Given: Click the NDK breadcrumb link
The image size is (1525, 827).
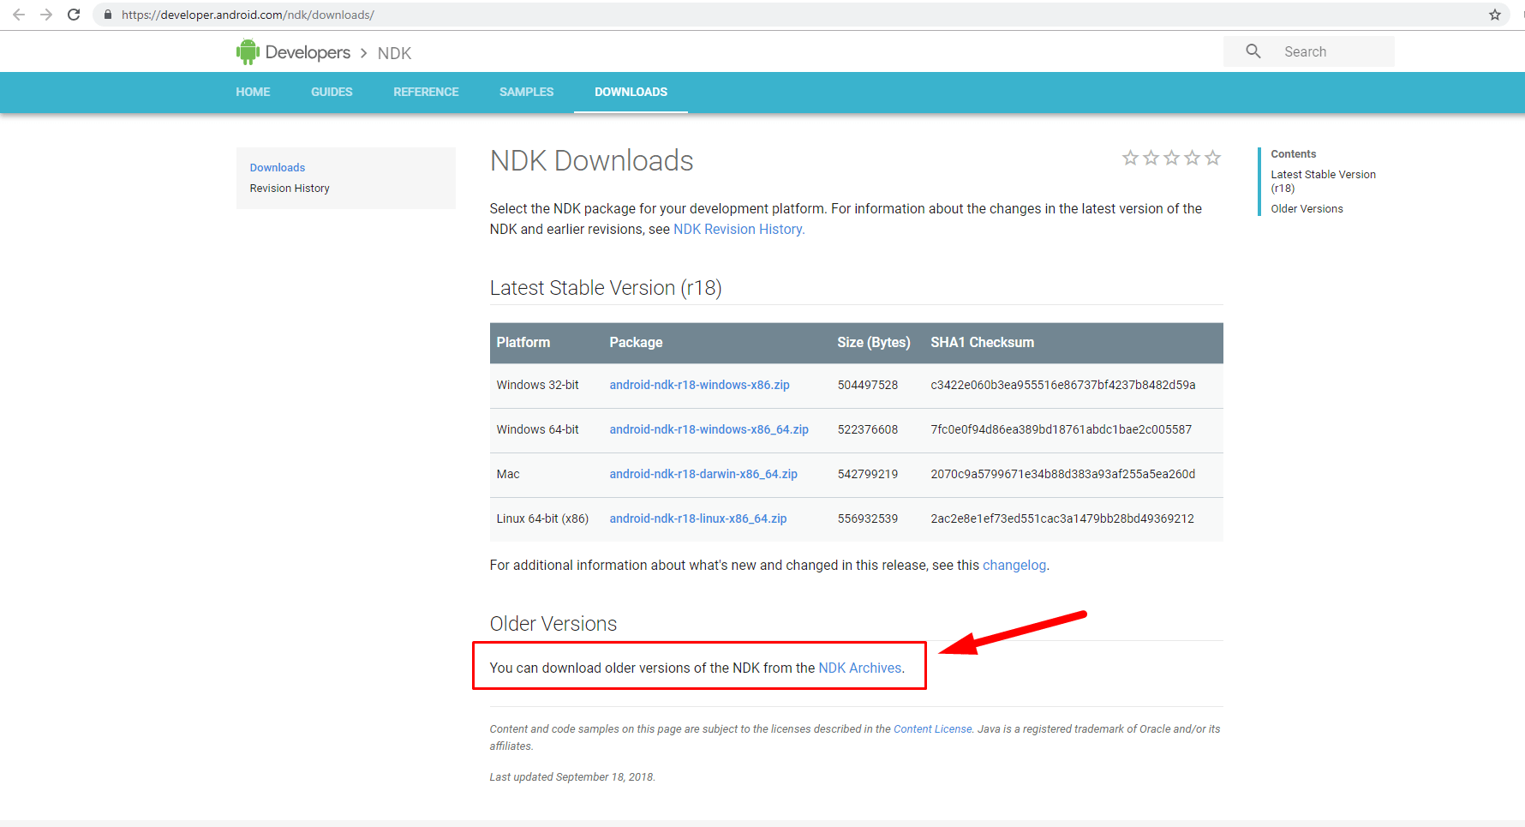Looking at the screenshot, I should [x=394, y=53].
